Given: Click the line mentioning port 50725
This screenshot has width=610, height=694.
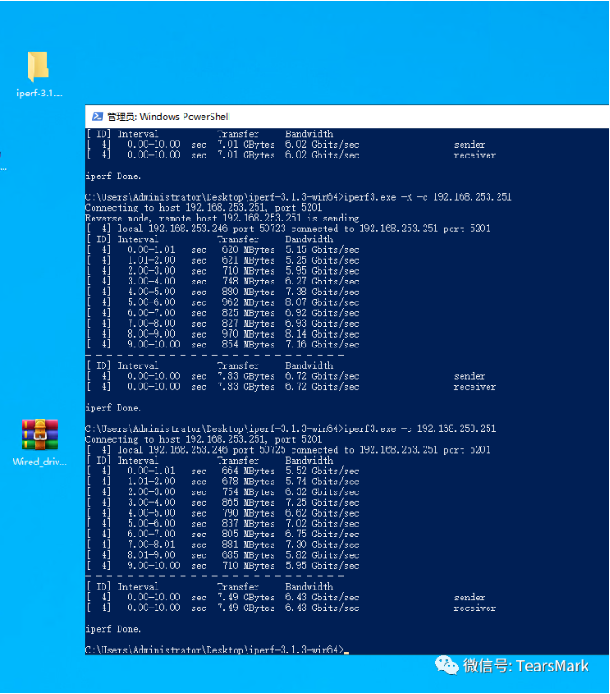Looking at the screenshot, I should click(x=289, y=450).
